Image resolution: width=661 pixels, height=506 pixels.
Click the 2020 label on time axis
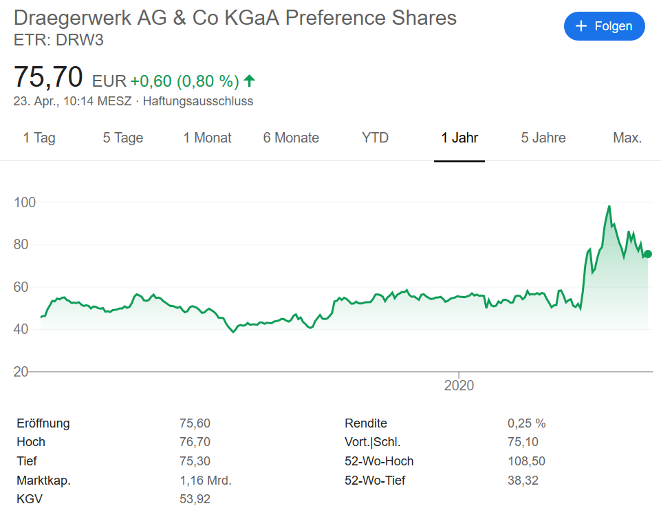459,386
